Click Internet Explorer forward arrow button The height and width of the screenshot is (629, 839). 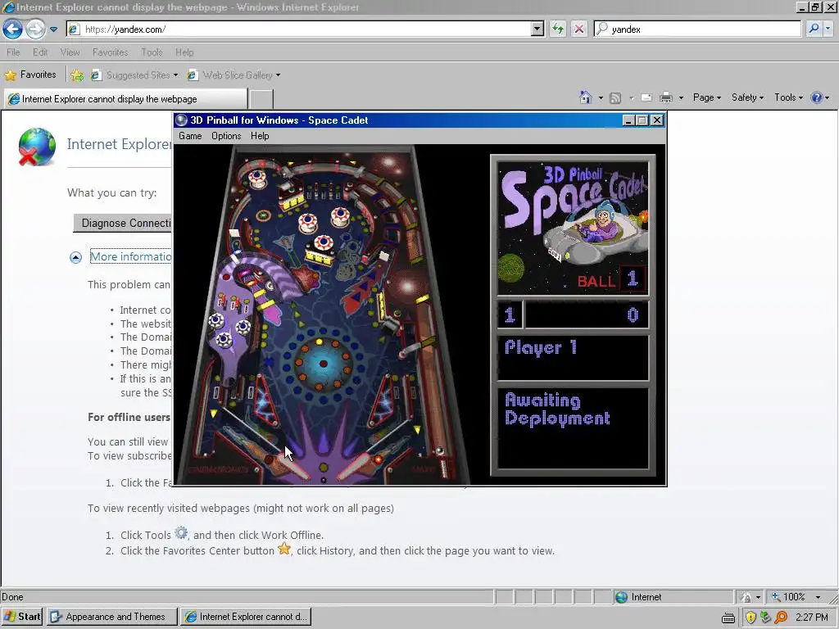(35, 29)
